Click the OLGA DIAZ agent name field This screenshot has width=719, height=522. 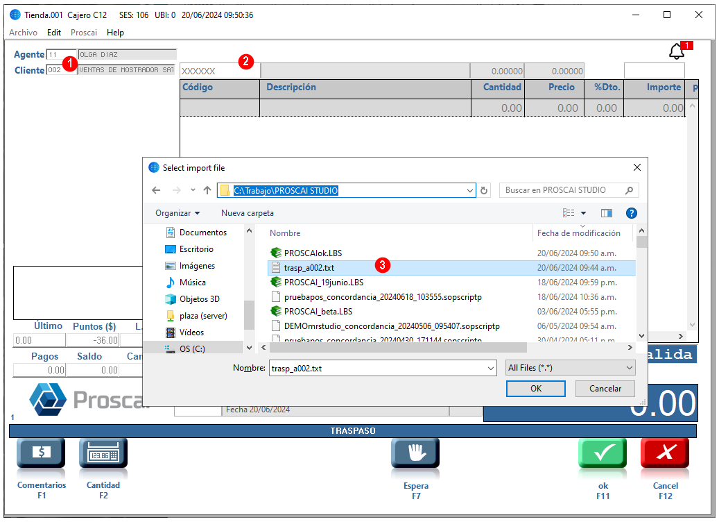click(x=127, y=55)
